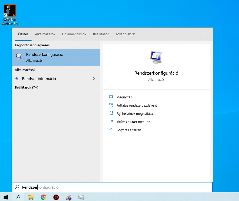Open the three-dot options menu
Screen dimensions: 239x201
tap(205, 34)
